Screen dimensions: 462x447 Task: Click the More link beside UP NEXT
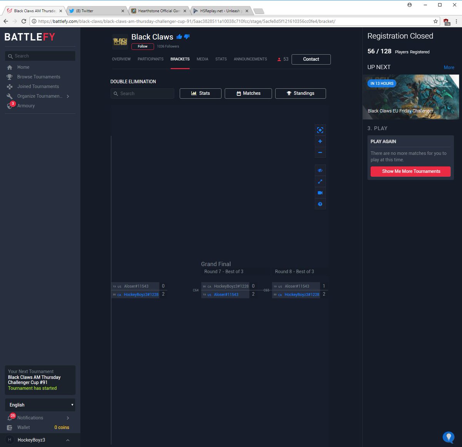coord(449,67)
